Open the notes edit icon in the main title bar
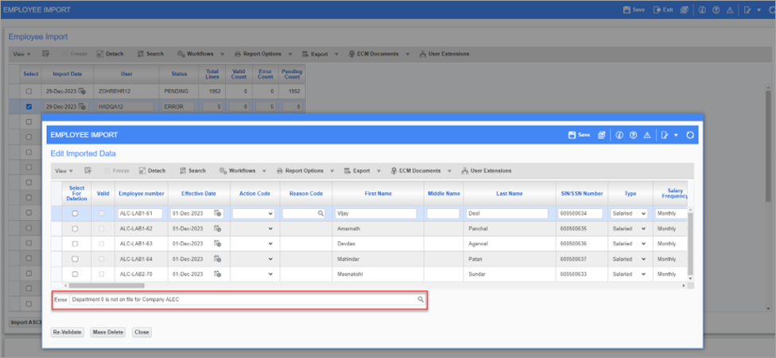776x358 pixels. coord(747,10)
